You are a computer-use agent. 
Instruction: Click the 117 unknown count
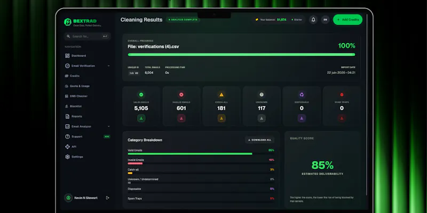(x=262, y=109)
